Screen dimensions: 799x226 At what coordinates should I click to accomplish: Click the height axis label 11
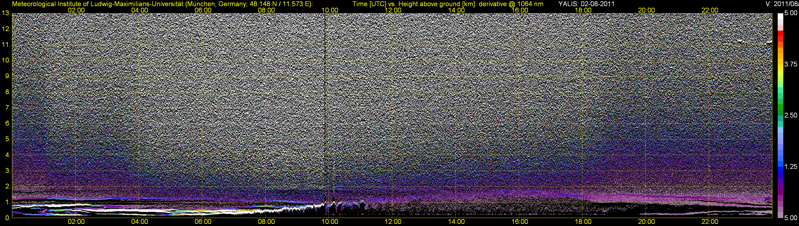coord(6,45)
